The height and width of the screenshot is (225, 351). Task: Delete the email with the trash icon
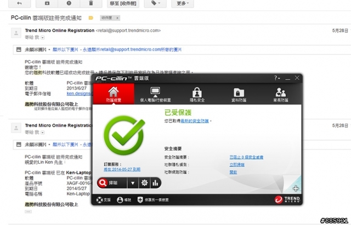(91, 3)
